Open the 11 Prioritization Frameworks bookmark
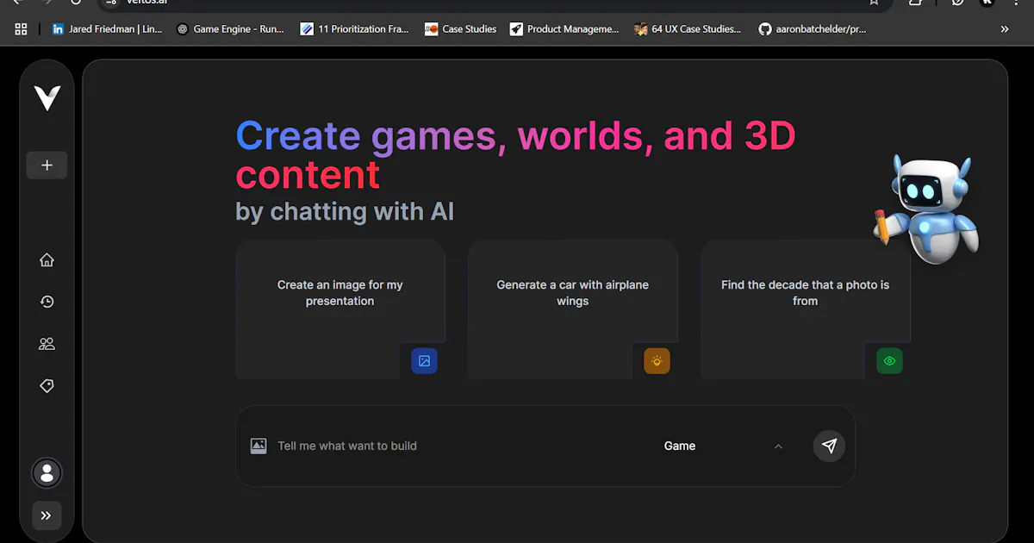The image size is (1034, 543). pyautogui.click(x=355, y=29)
